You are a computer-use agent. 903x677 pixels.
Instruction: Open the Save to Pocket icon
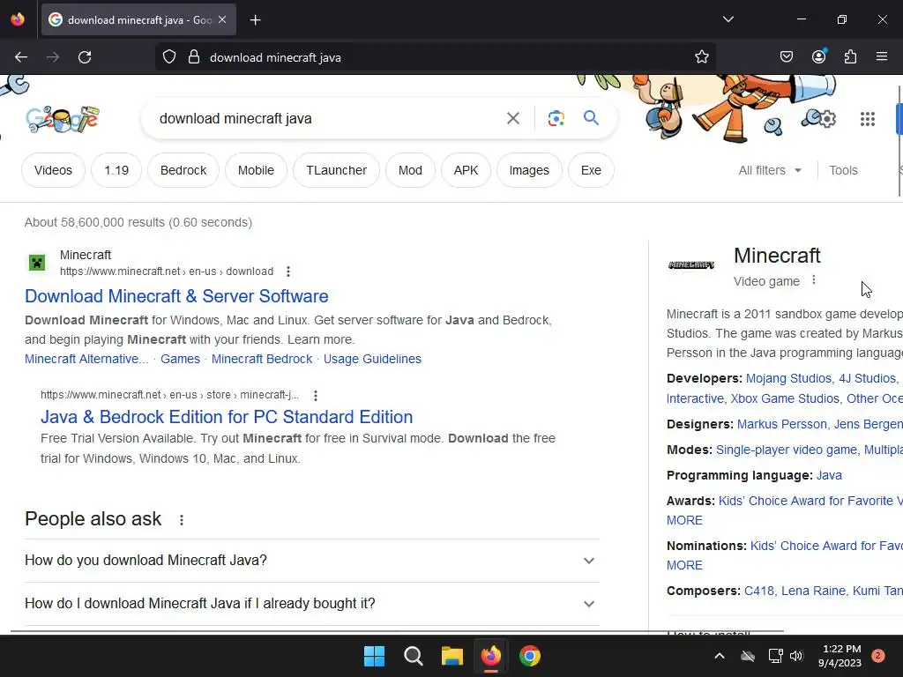point(786,56)
